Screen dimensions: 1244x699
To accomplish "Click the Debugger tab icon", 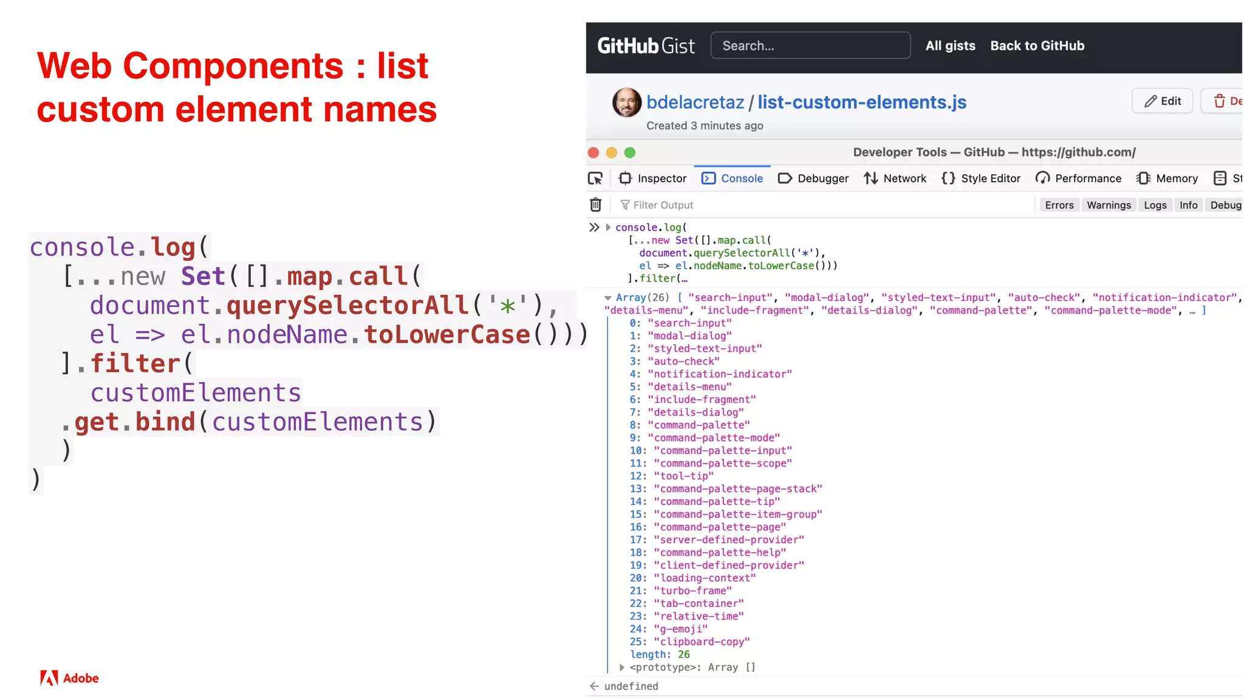I will pyautogui.click(x=785, y=178).
